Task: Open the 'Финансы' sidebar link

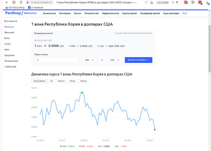Action: (9, 27)
